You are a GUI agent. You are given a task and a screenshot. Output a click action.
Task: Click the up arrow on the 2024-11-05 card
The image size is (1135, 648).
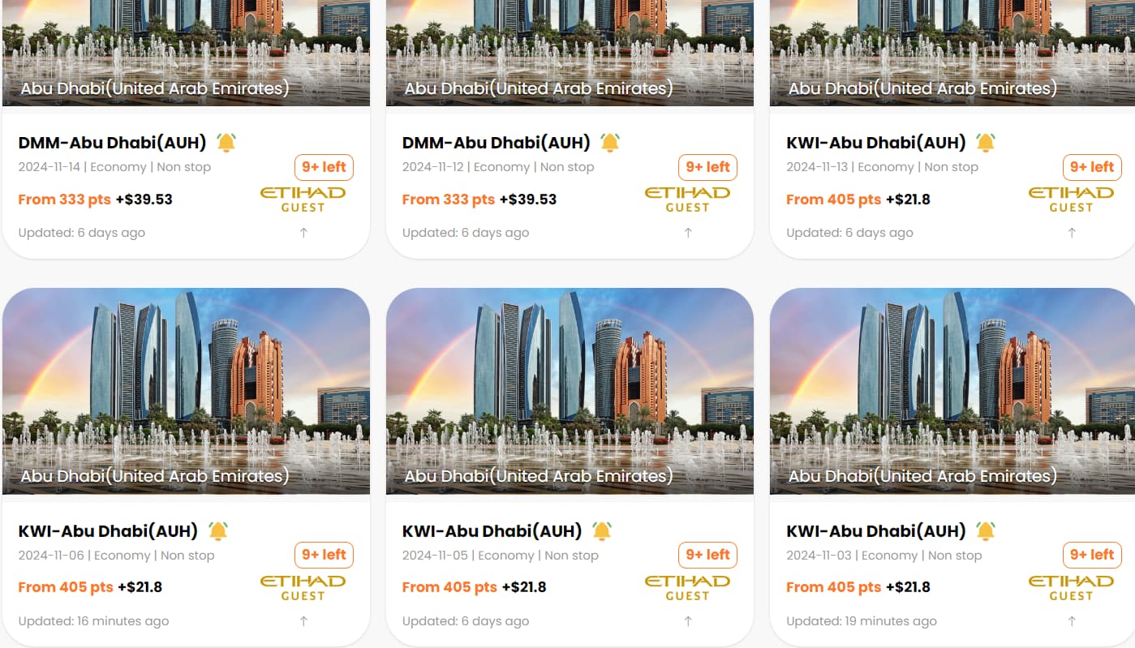point(688,621)
